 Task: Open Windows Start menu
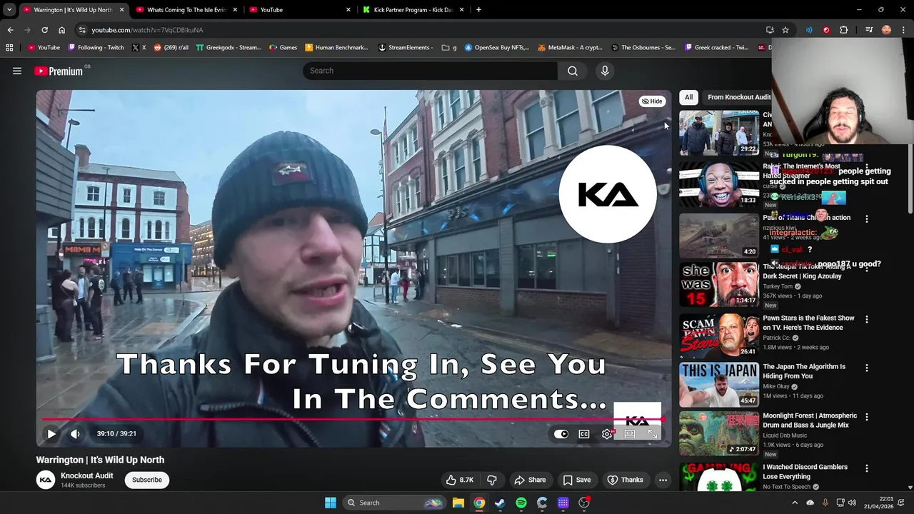331,503
